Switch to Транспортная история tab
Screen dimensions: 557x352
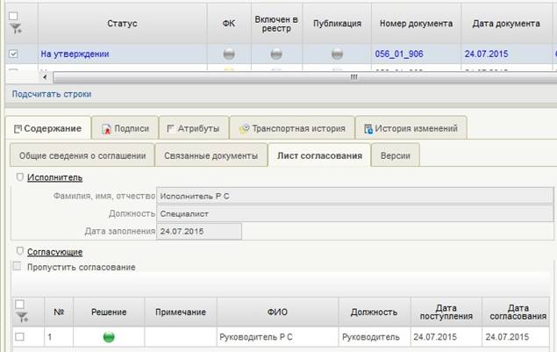(x=293, y=128)
